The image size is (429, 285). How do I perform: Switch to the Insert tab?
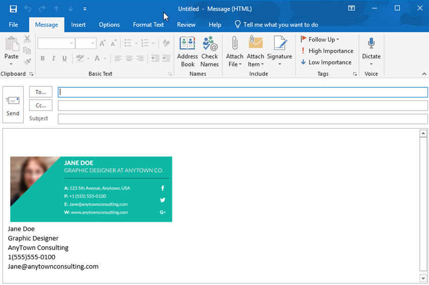pos(78,25)
